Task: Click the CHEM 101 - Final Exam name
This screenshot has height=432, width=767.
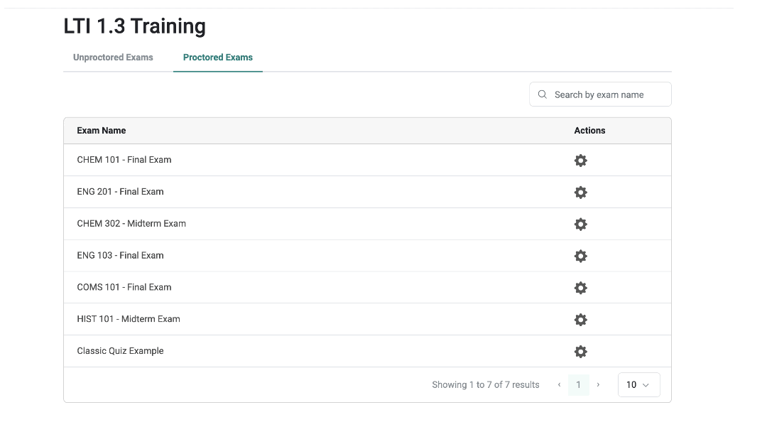Action: point(124,159)
